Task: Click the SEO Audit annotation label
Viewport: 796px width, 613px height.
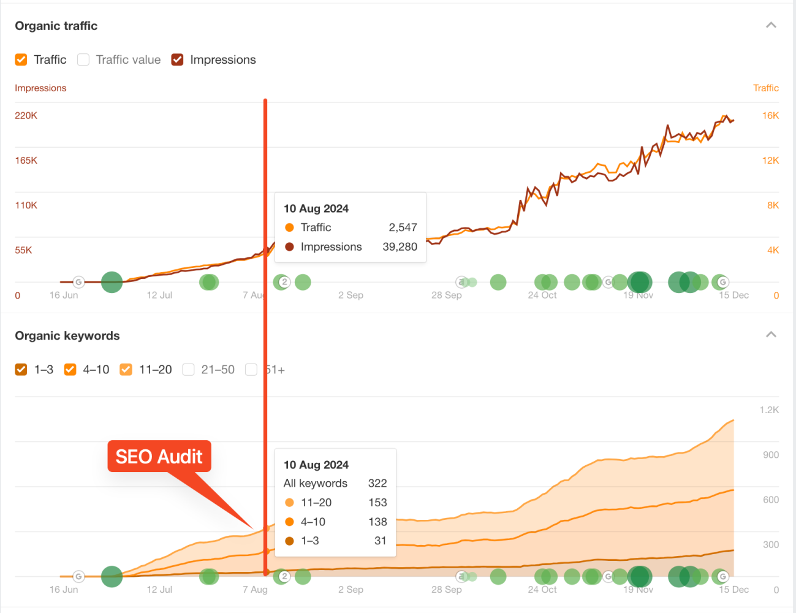Action: point(159,456)
